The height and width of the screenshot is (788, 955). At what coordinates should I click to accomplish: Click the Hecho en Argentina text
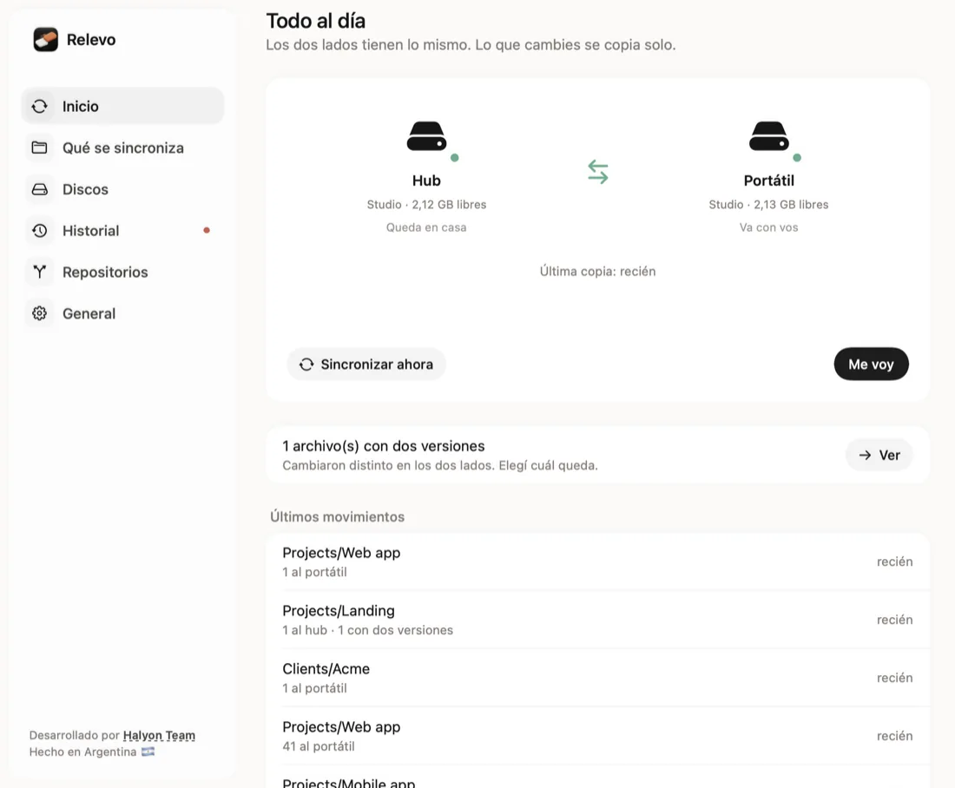82,752
